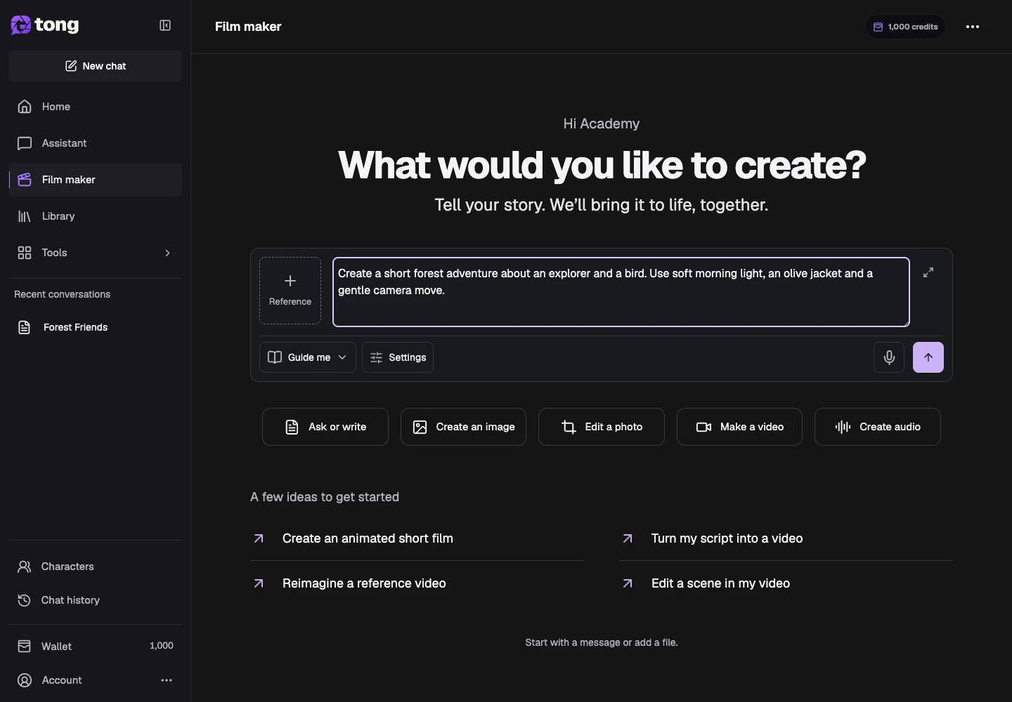The image size is (1012, 702).
Task: Open the Wallet page
Action: click(x=95, y=646)
